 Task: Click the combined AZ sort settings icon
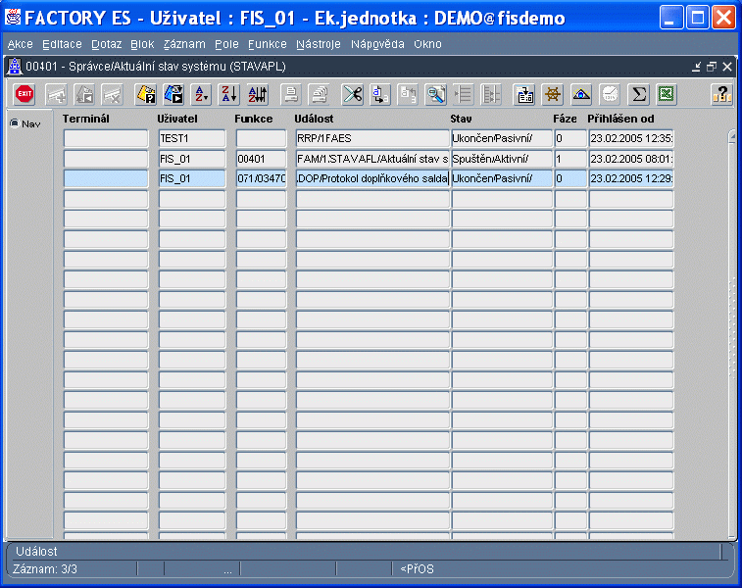(x=258, y=95)
